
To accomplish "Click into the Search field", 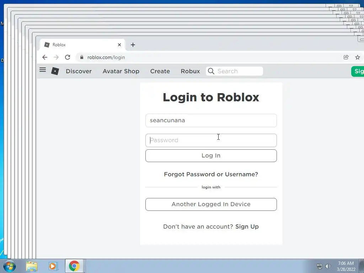I will (x=235, y=71).
